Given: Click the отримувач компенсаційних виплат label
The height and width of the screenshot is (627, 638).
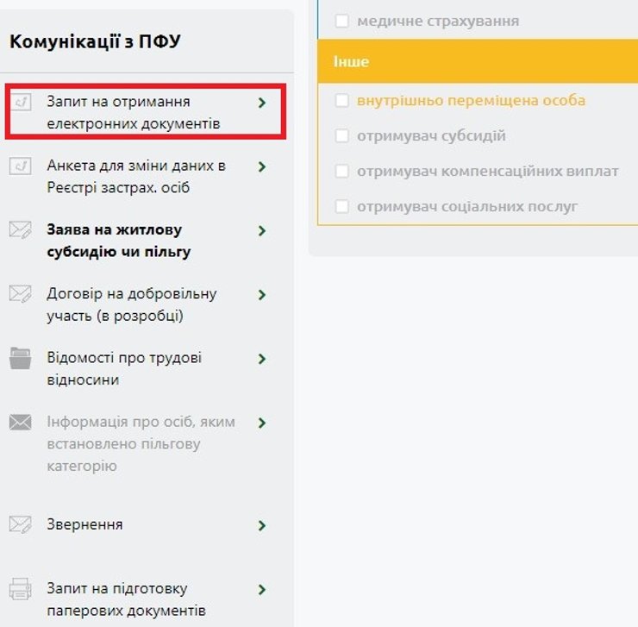Looking at the screenshot, I should 487,172.
